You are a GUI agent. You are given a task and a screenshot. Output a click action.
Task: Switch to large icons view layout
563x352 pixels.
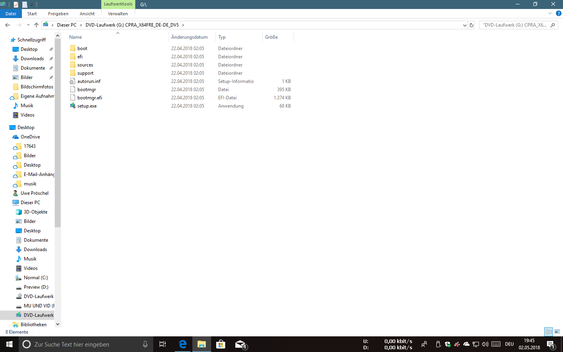[x=557, y=332]
